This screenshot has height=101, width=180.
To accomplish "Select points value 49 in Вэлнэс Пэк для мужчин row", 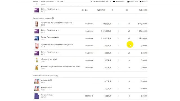I will [129, 38].
